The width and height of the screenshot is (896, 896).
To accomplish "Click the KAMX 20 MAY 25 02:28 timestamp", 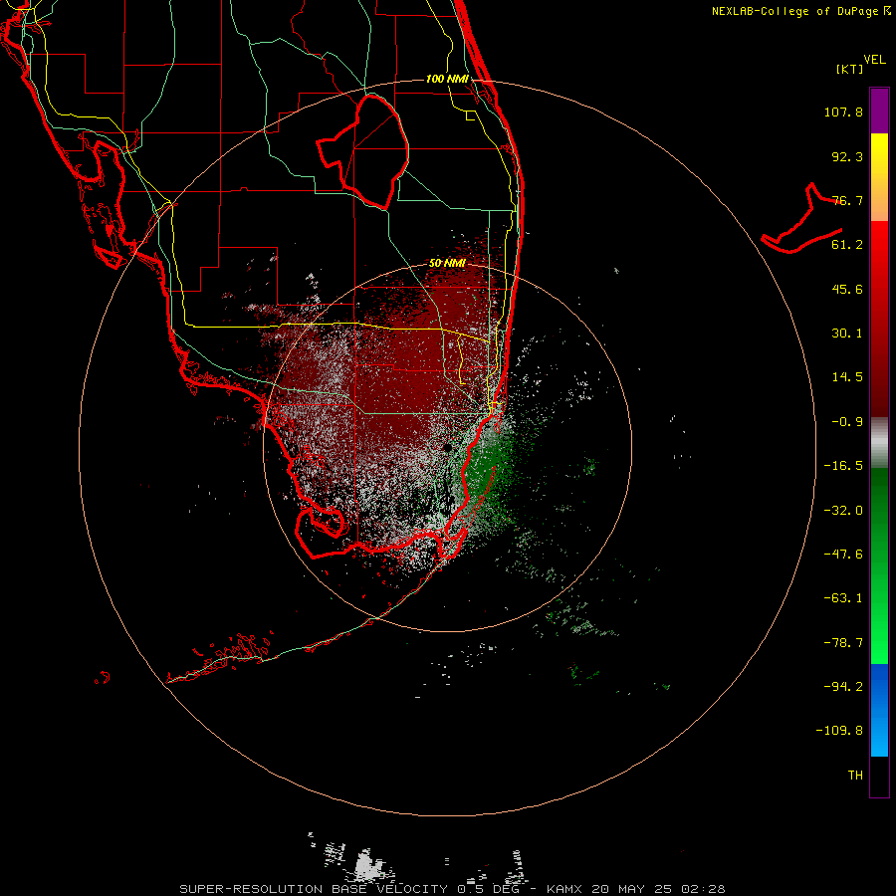I will [636, 889].
